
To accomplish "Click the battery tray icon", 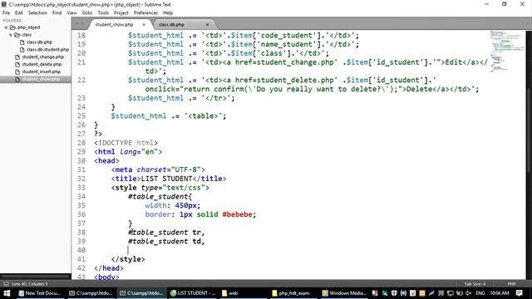I will pyautogui.click(x=460, y=293).
